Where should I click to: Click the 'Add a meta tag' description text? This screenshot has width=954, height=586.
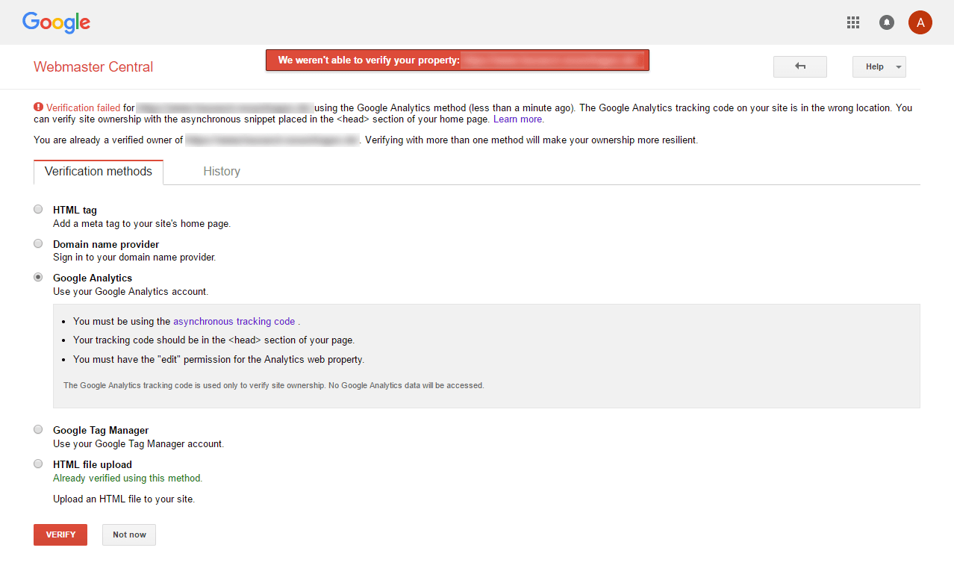click(x=142, y=224)
